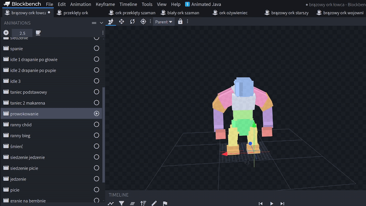Play the prowokowanie animation
The height and width of the screenshot is (206, 366).
click(x=97, y=114)
